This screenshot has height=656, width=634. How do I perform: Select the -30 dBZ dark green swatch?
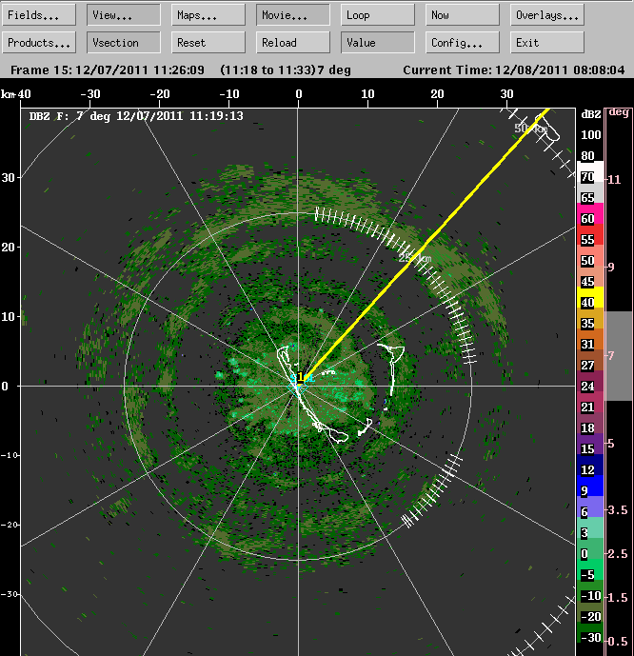(x=590, y=632)
